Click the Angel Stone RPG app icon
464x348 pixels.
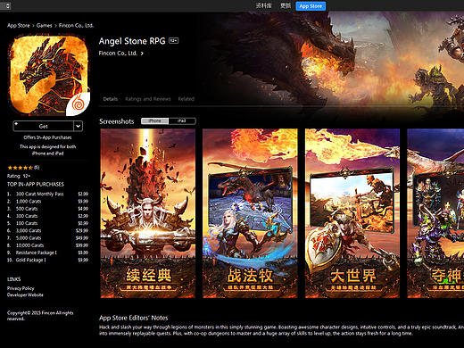pyautogui.click(x=49, y=75)
